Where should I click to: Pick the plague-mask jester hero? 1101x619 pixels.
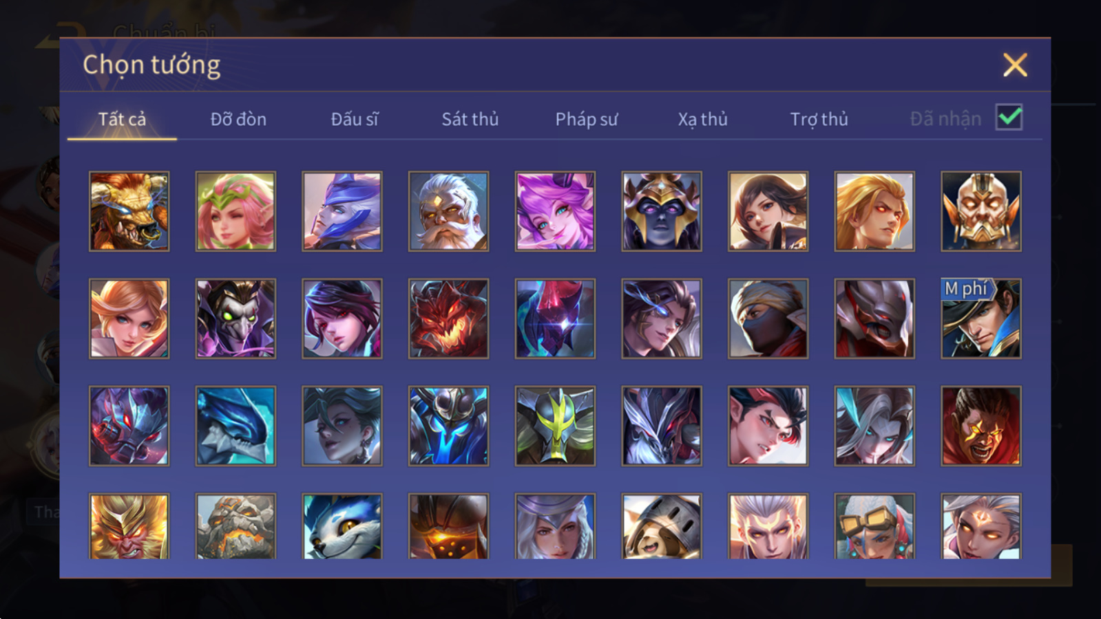235,318
